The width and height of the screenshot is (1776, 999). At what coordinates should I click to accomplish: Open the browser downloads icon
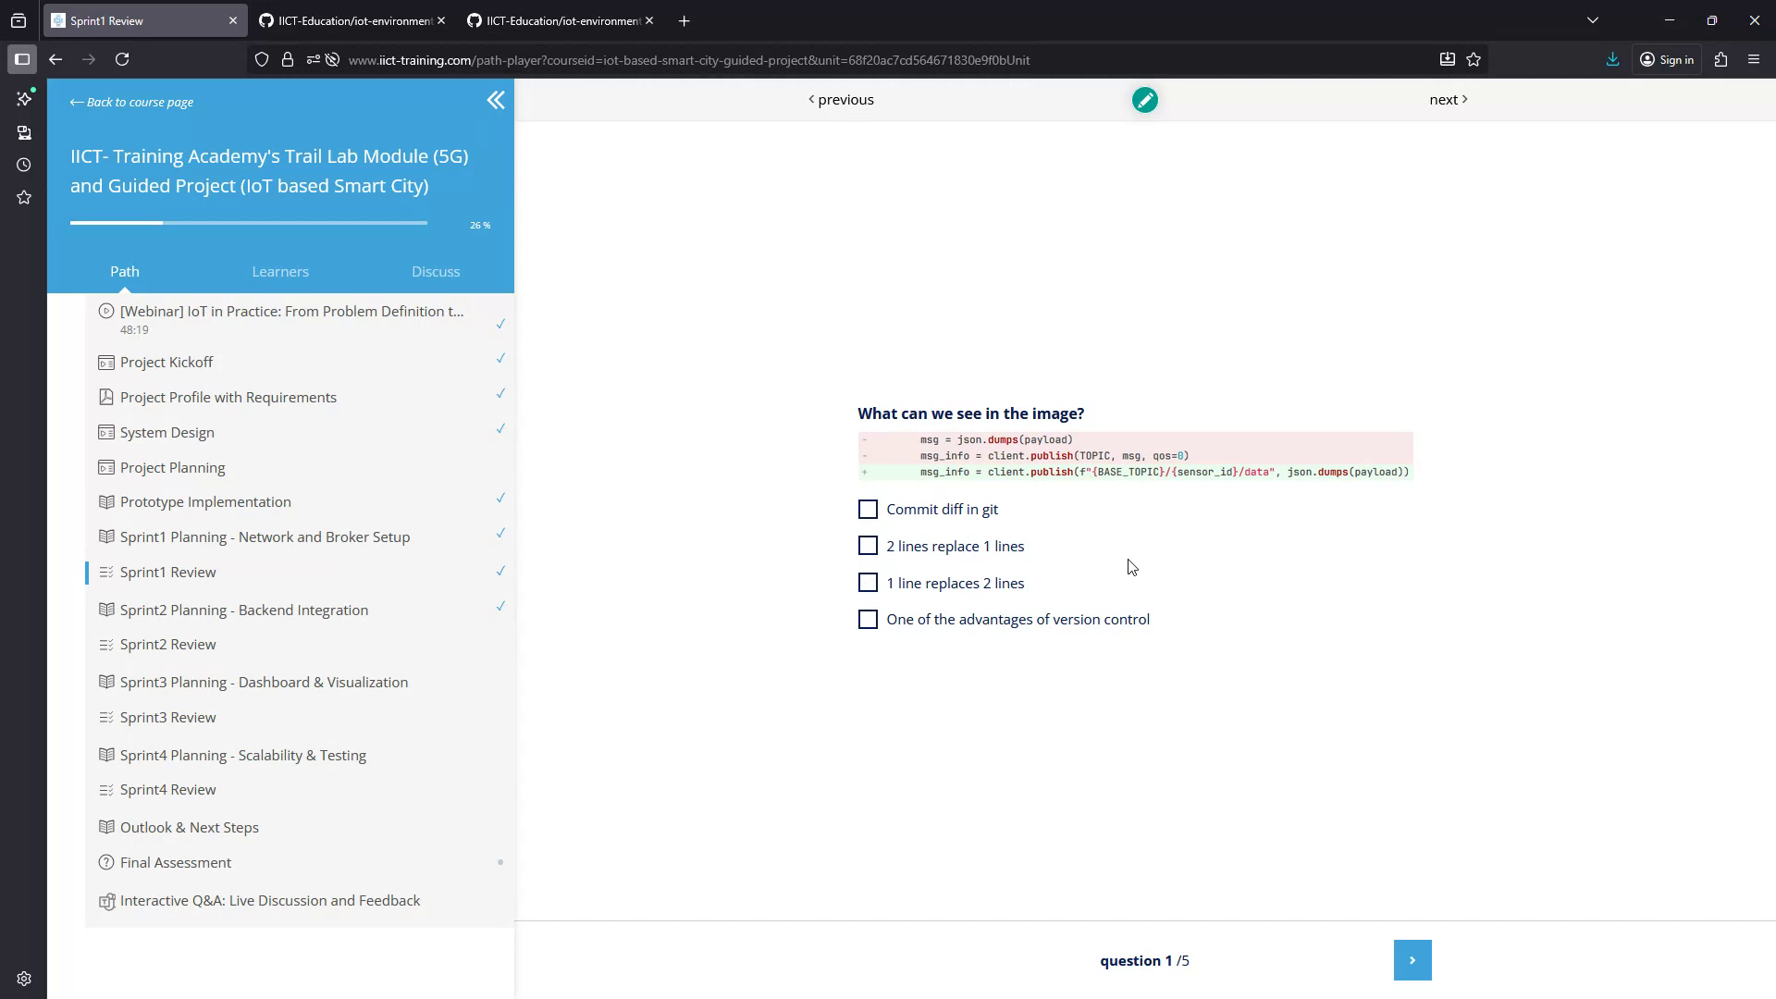[x=1612, y=59]
